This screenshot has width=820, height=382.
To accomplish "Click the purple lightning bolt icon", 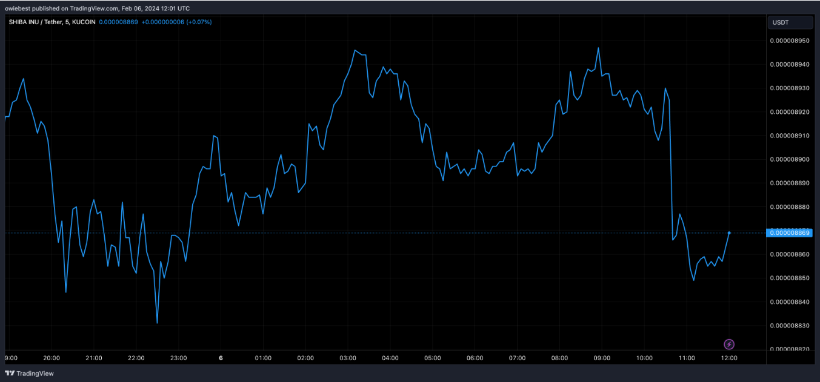I will point(729,344).
